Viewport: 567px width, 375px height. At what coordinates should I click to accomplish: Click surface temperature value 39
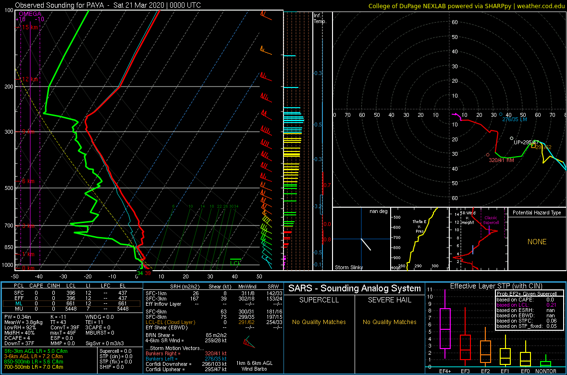click(148, 273)
